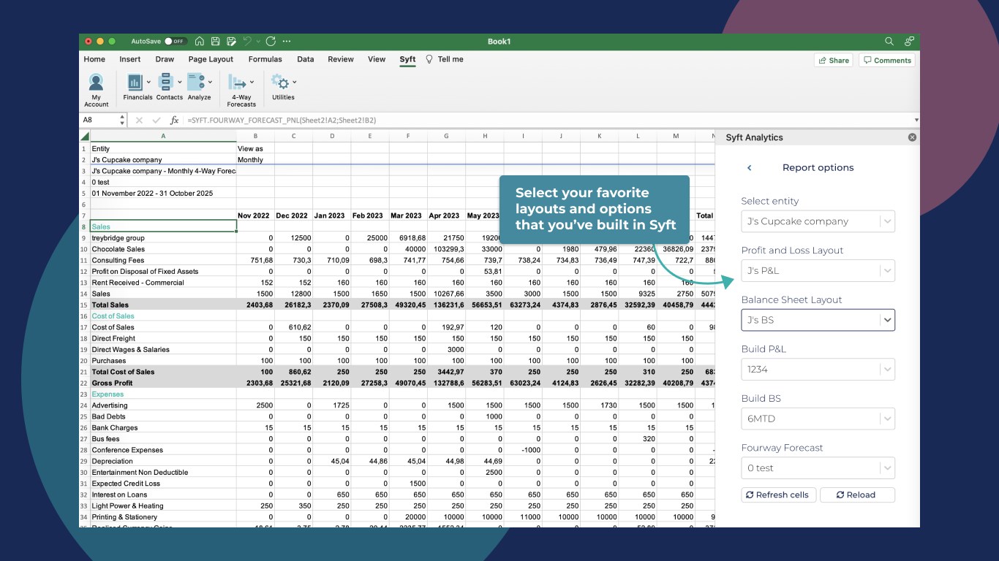Viewport: 999px width, 561px height.
Task: Open the Profit and Loss Layout dropdown
Action: (x=818, y=270)
